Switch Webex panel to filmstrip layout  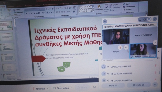point(145,20)
